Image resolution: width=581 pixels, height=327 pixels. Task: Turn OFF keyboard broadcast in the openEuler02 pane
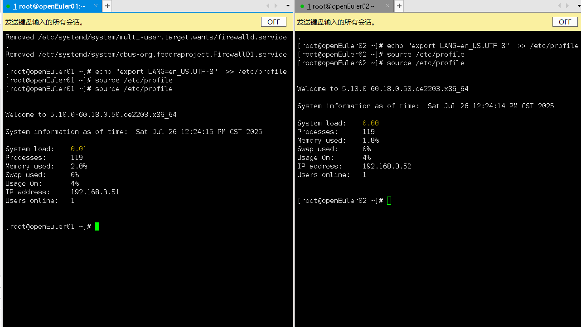[565, 22]
